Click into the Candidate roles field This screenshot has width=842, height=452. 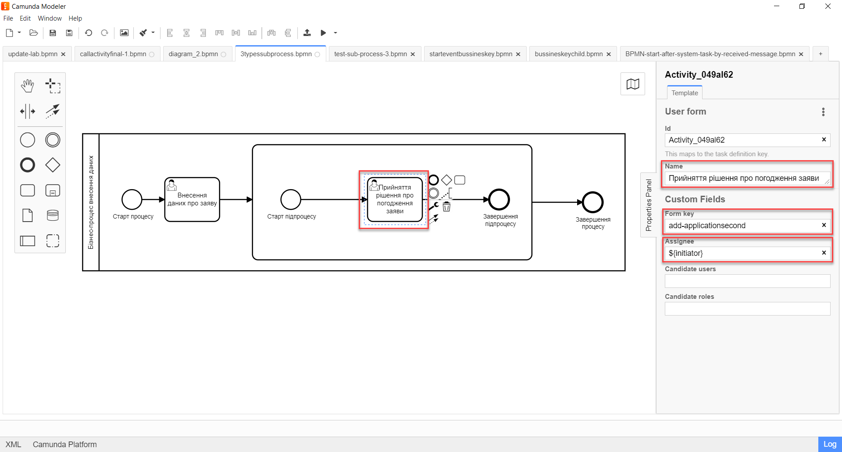click(747, 309)
